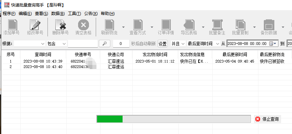Click the search keyword input field
Viewport: 292px width, 134px height.
[x=83, y=44]
